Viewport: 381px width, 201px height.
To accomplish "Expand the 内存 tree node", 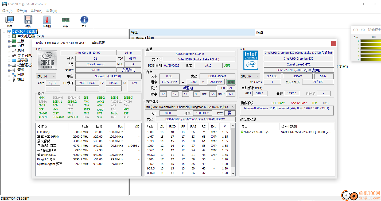I will pyautogui.click(x=9, y=46).
